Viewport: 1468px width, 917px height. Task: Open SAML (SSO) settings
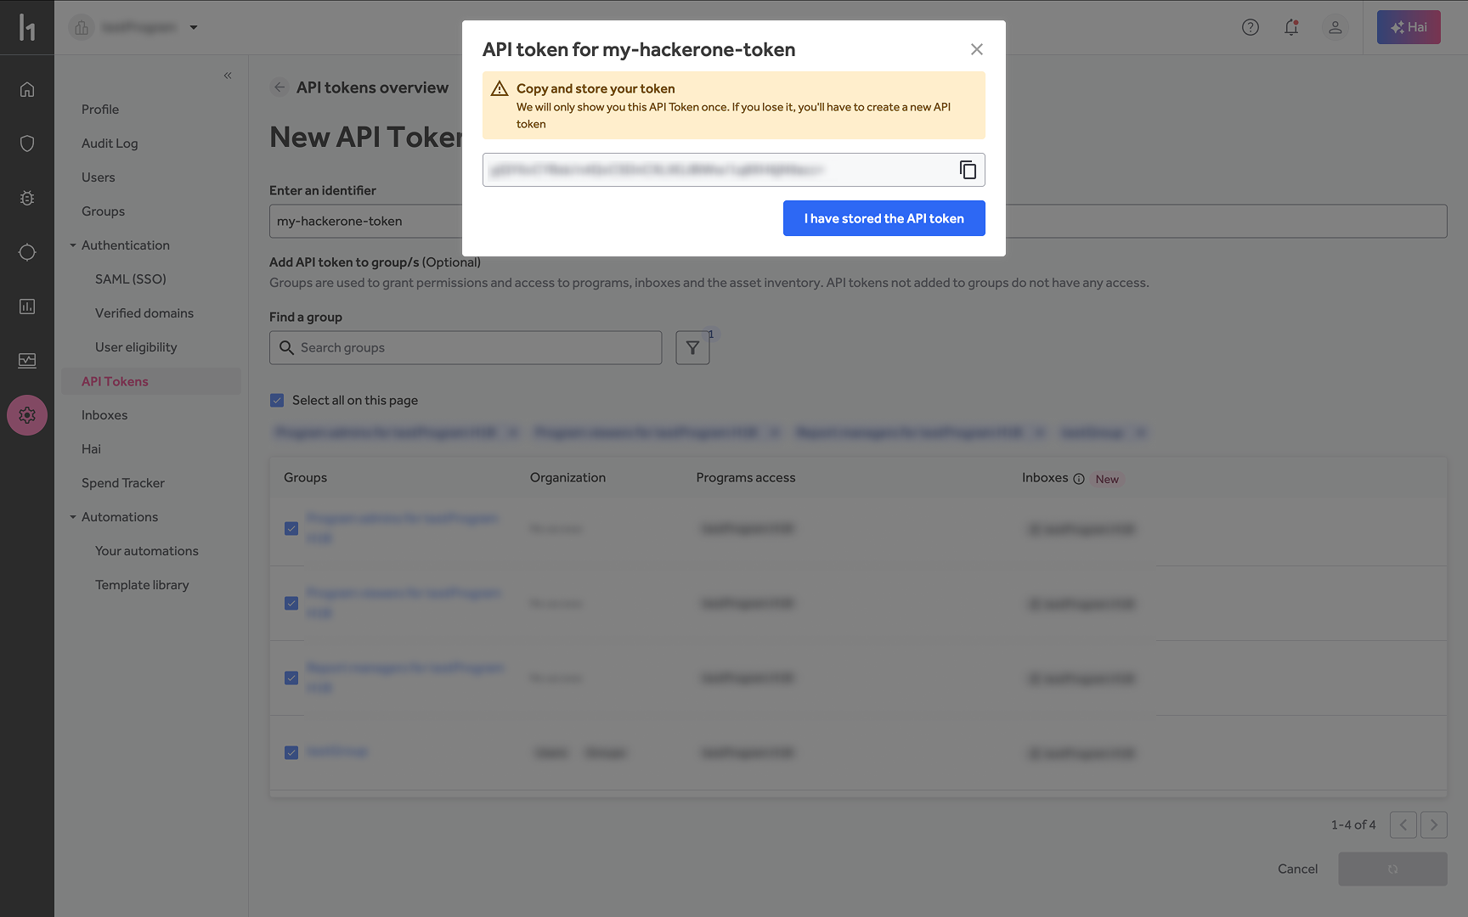click(131, 279)
